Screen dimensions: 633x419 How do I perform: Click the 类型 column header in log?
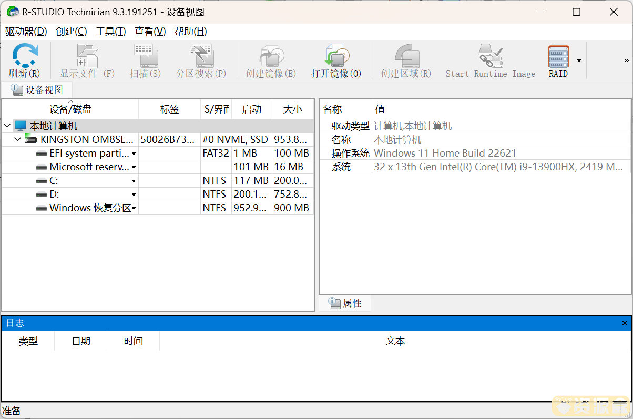[x=28, y=341]
